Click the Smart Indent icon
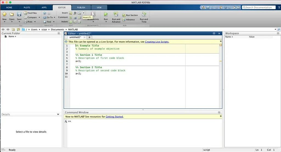 (x=71, y=22)
